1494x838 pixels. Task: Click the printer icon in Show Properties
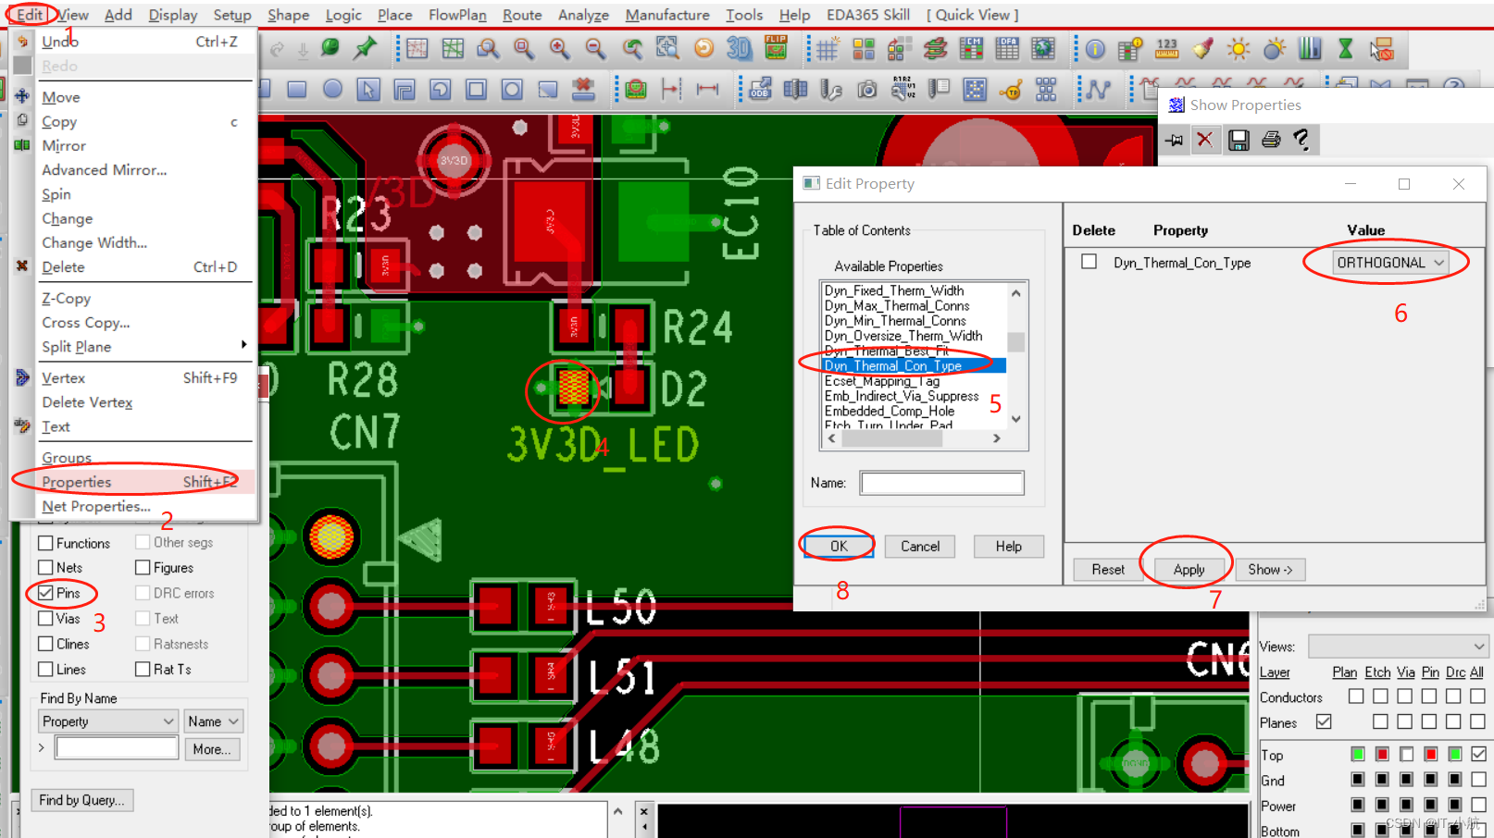[1270, 140]
